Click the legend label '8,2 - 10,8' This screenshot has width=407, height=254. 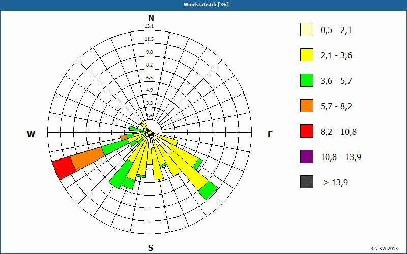[338, 132]
